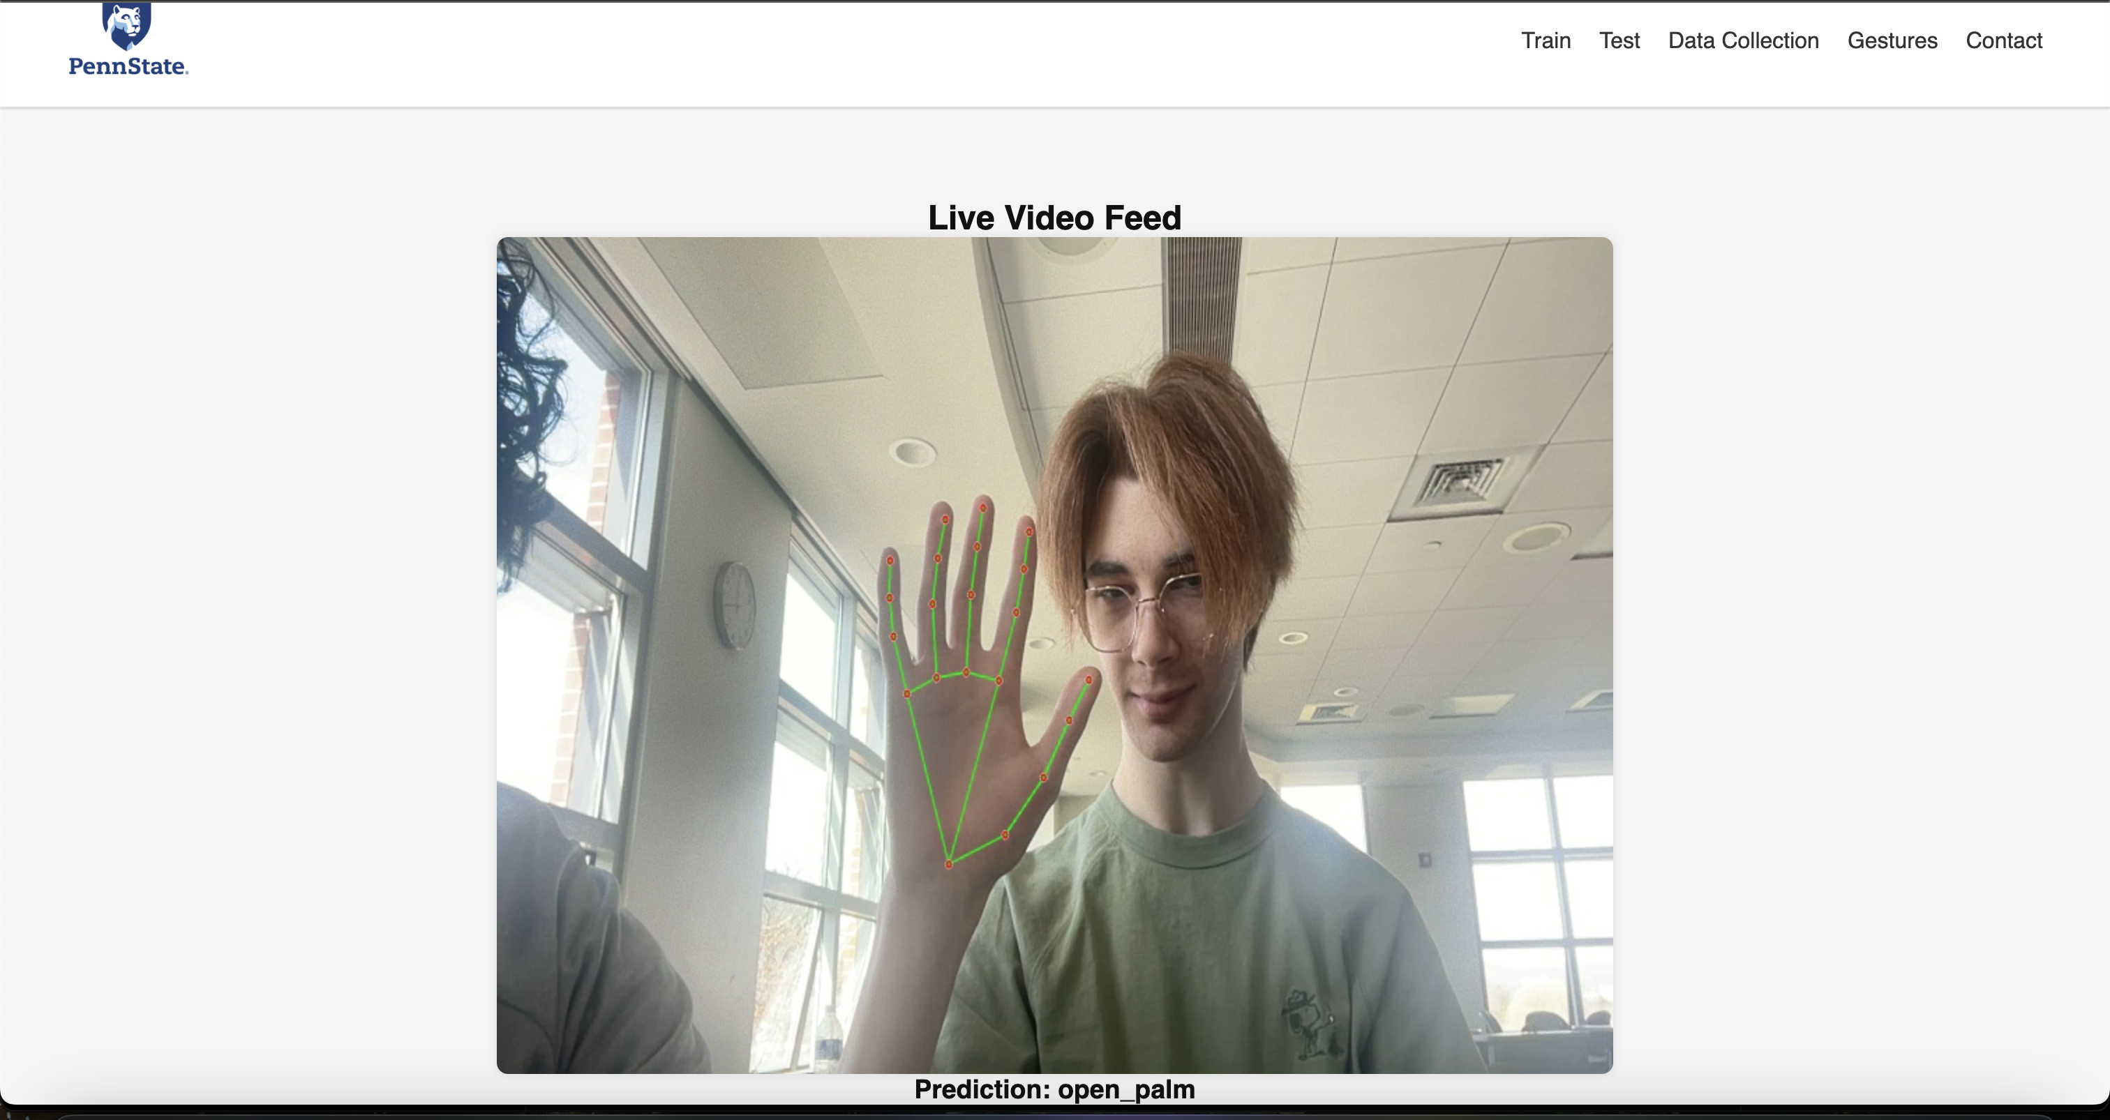
Task: Click the tallest fingertip landmark dot
Action: [983, 508]
